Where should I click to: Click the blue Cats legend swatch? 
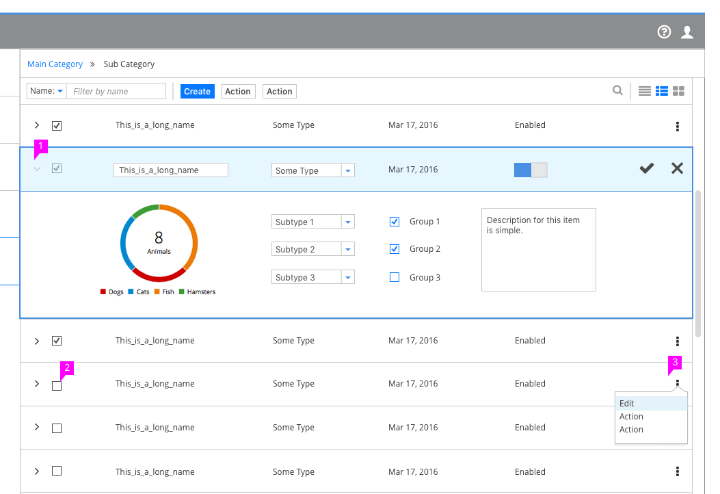coord(131,291)
